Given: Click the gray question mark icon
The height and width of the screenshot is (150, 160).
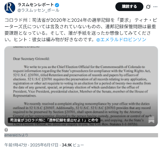Looking at the screenshot, I should click(x=6, y=130).
